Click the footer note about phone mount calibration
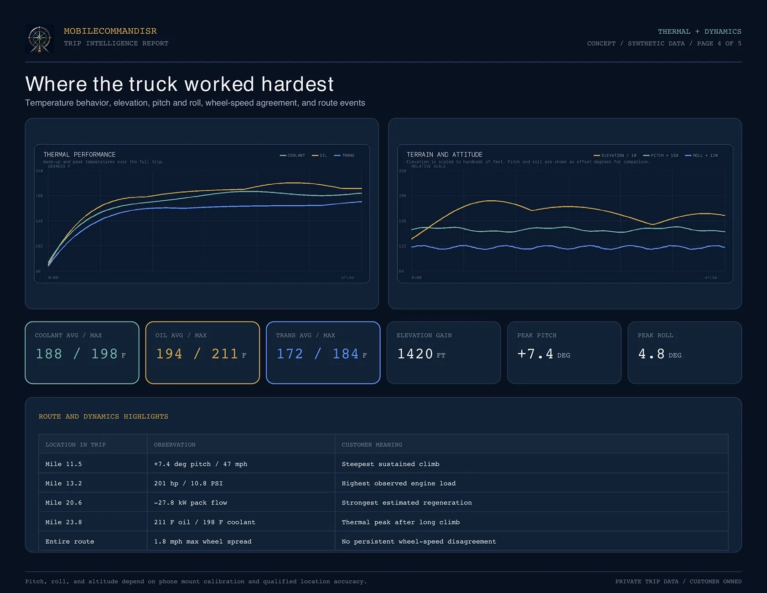This screenshot has width=767, height=593. [x=196, y=582]
